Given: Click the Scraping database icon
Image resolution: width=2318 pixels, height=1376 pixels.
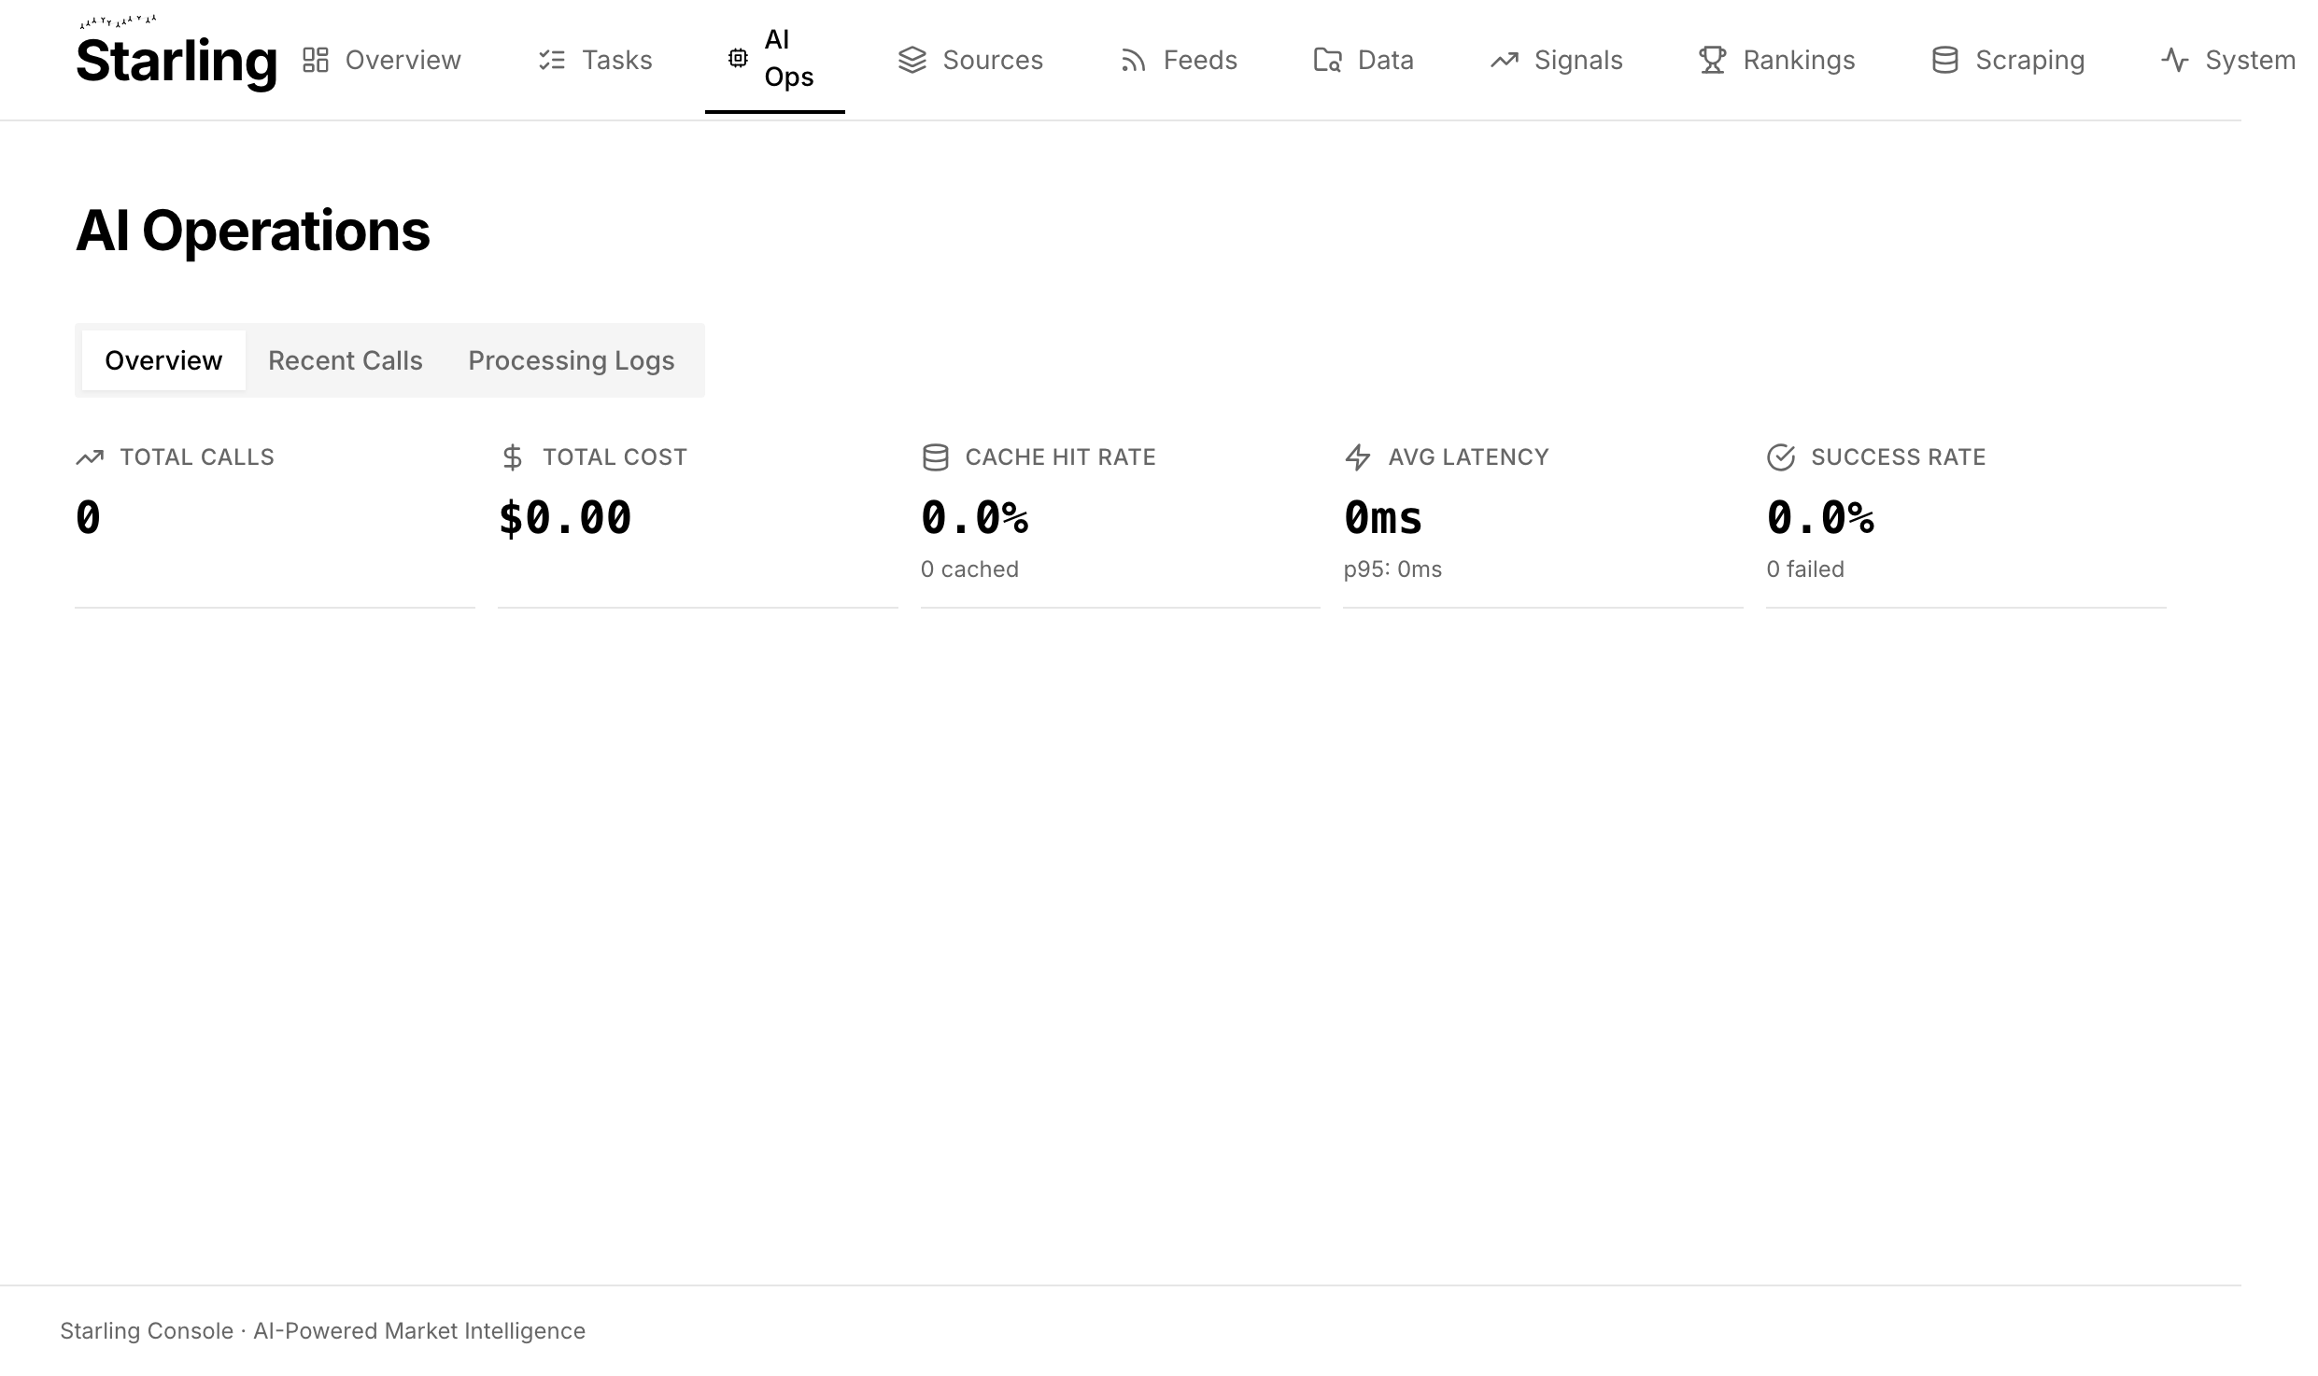Looking at the screenshot, I should click(x=1945, y=59).
